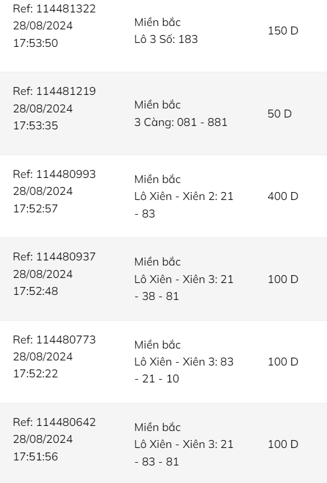Select the Xiên 2: 21 - 83 entry
This screenshot has height=483, width=327.
click(184, 205)
